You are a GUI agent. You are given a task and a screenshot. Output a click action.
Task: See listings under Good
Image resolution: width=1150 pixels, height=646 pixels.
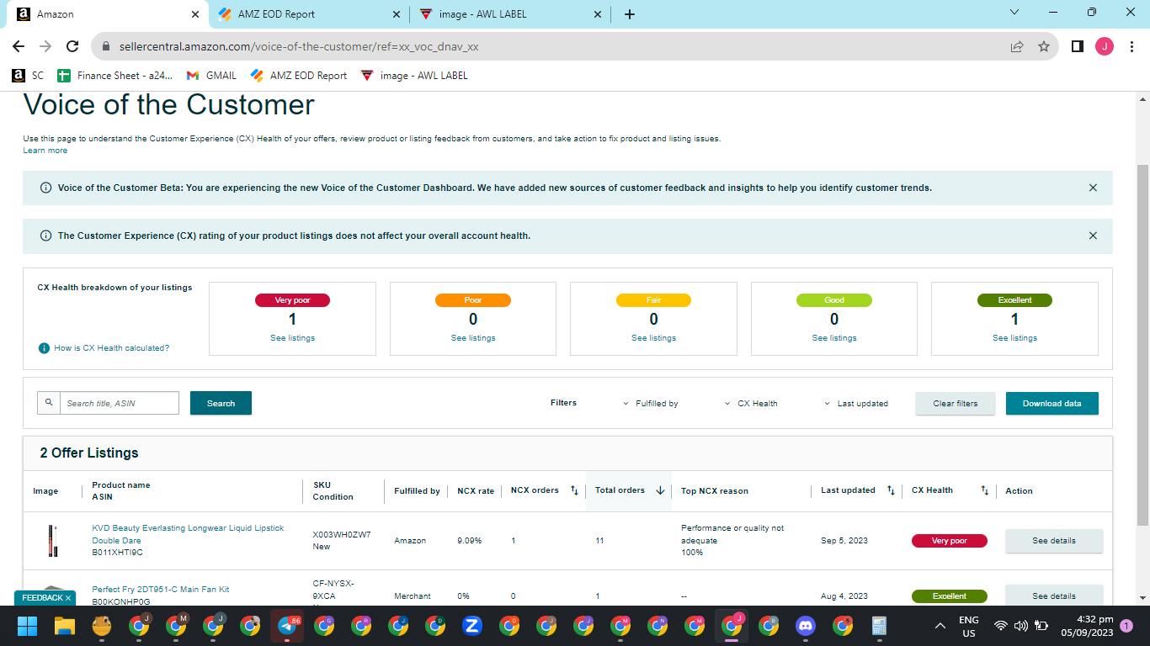coord(834,338)
